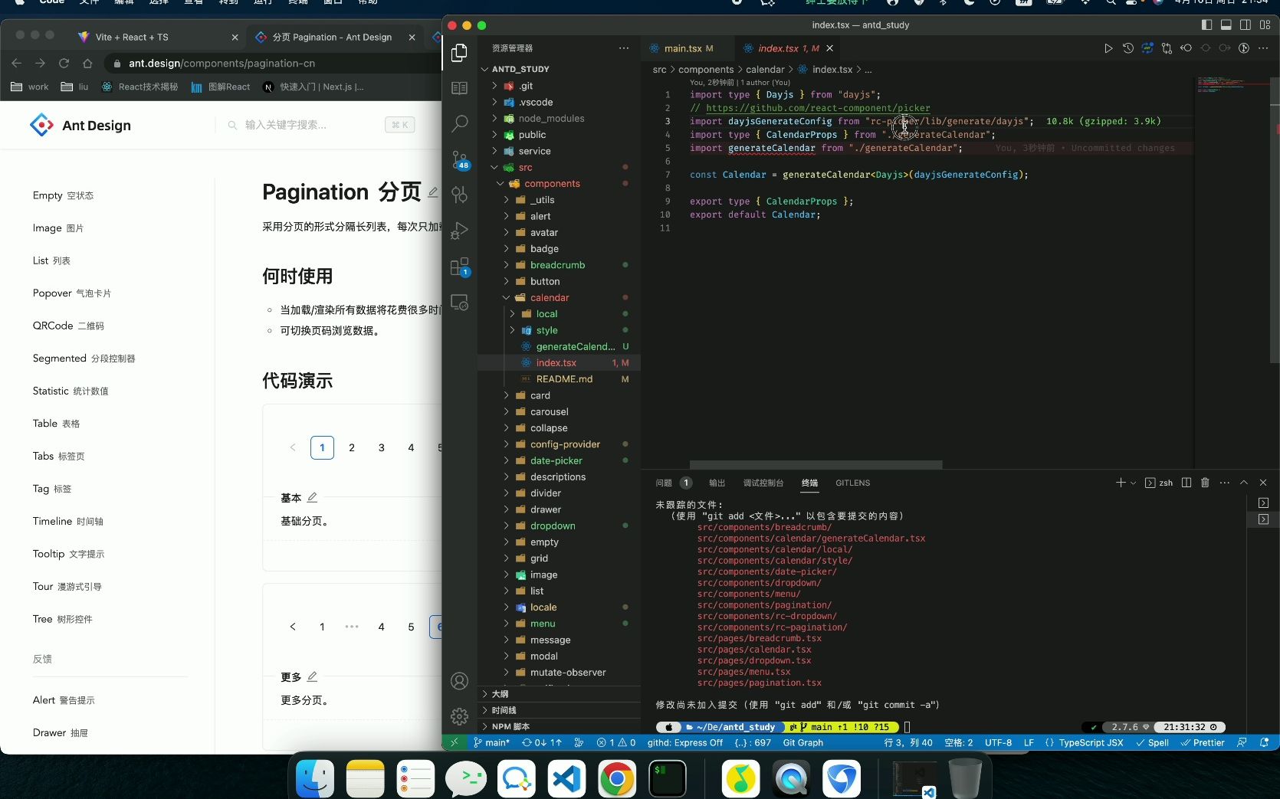Edit the Pagination page with pencil icon
Screen dimensions: 1280x799
[433, 192]
